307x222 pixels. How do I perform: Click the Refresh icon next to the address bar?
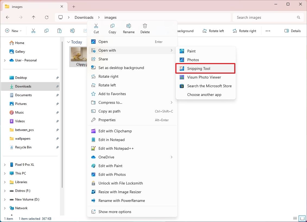click(x=46, y=17)
